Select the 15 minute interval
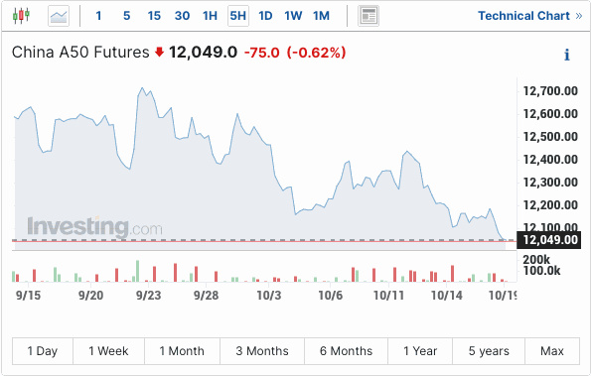This screenshot has height=376, width=591. pyautogui.click(x=154, y=16)
